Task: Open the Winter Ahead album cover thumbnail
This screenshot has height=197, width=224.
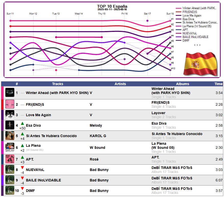Action: point(10,92)
